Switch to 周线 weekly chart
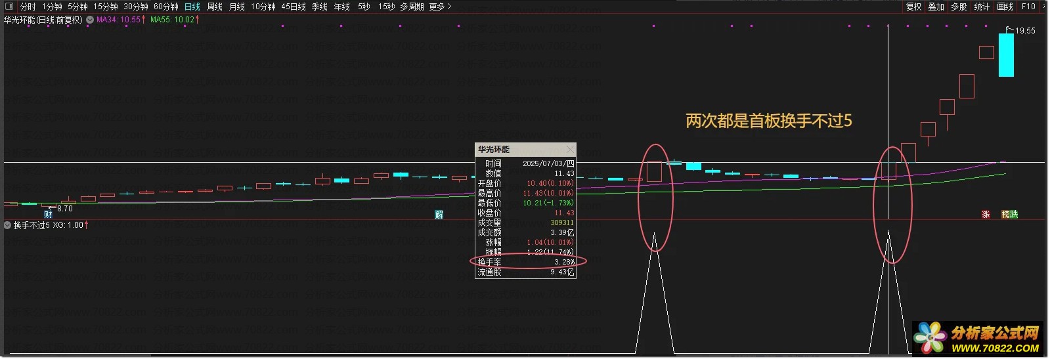1050x359 pixels. pos(215,7)
